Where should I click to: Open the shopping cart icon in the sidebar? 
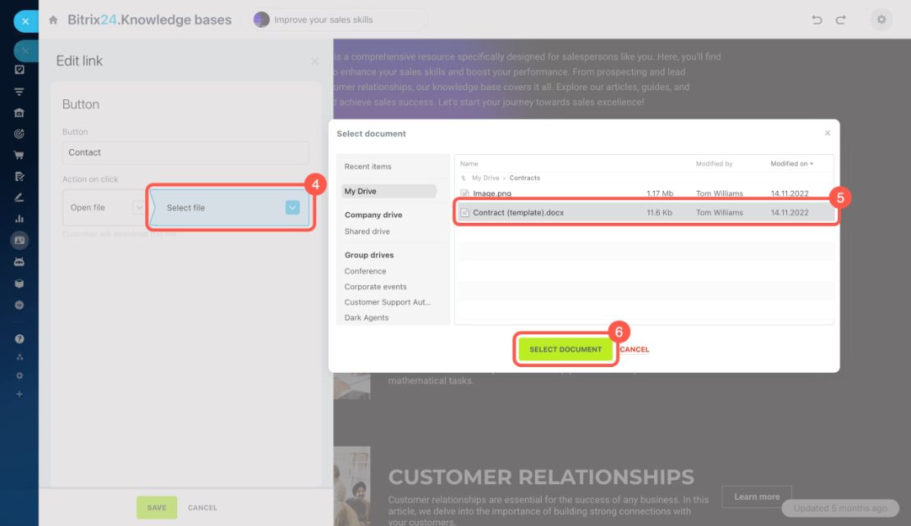coord(19,155)
